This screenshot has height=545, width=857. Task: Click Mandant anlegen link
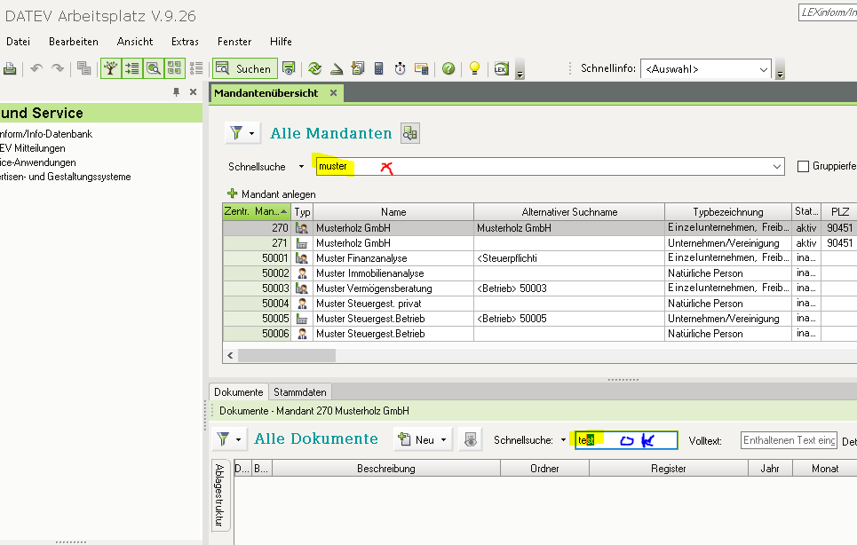point(279,194)
